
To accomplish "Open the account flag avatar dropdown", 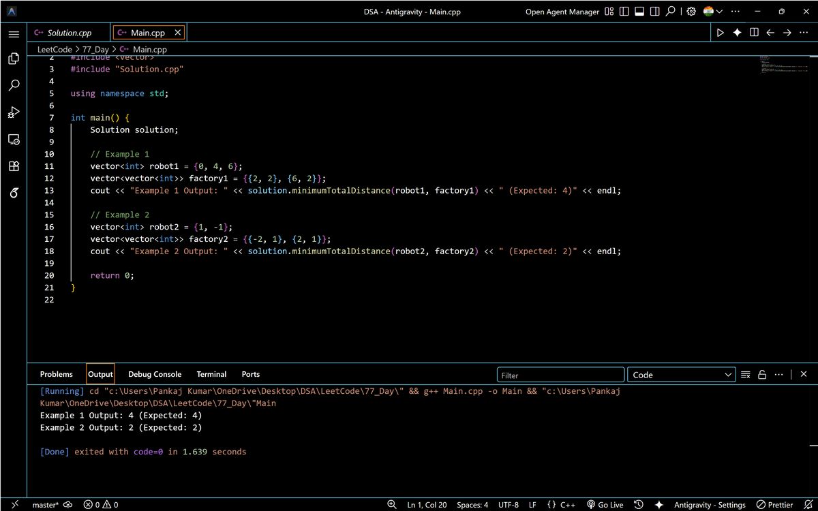I will pos(713,12).
